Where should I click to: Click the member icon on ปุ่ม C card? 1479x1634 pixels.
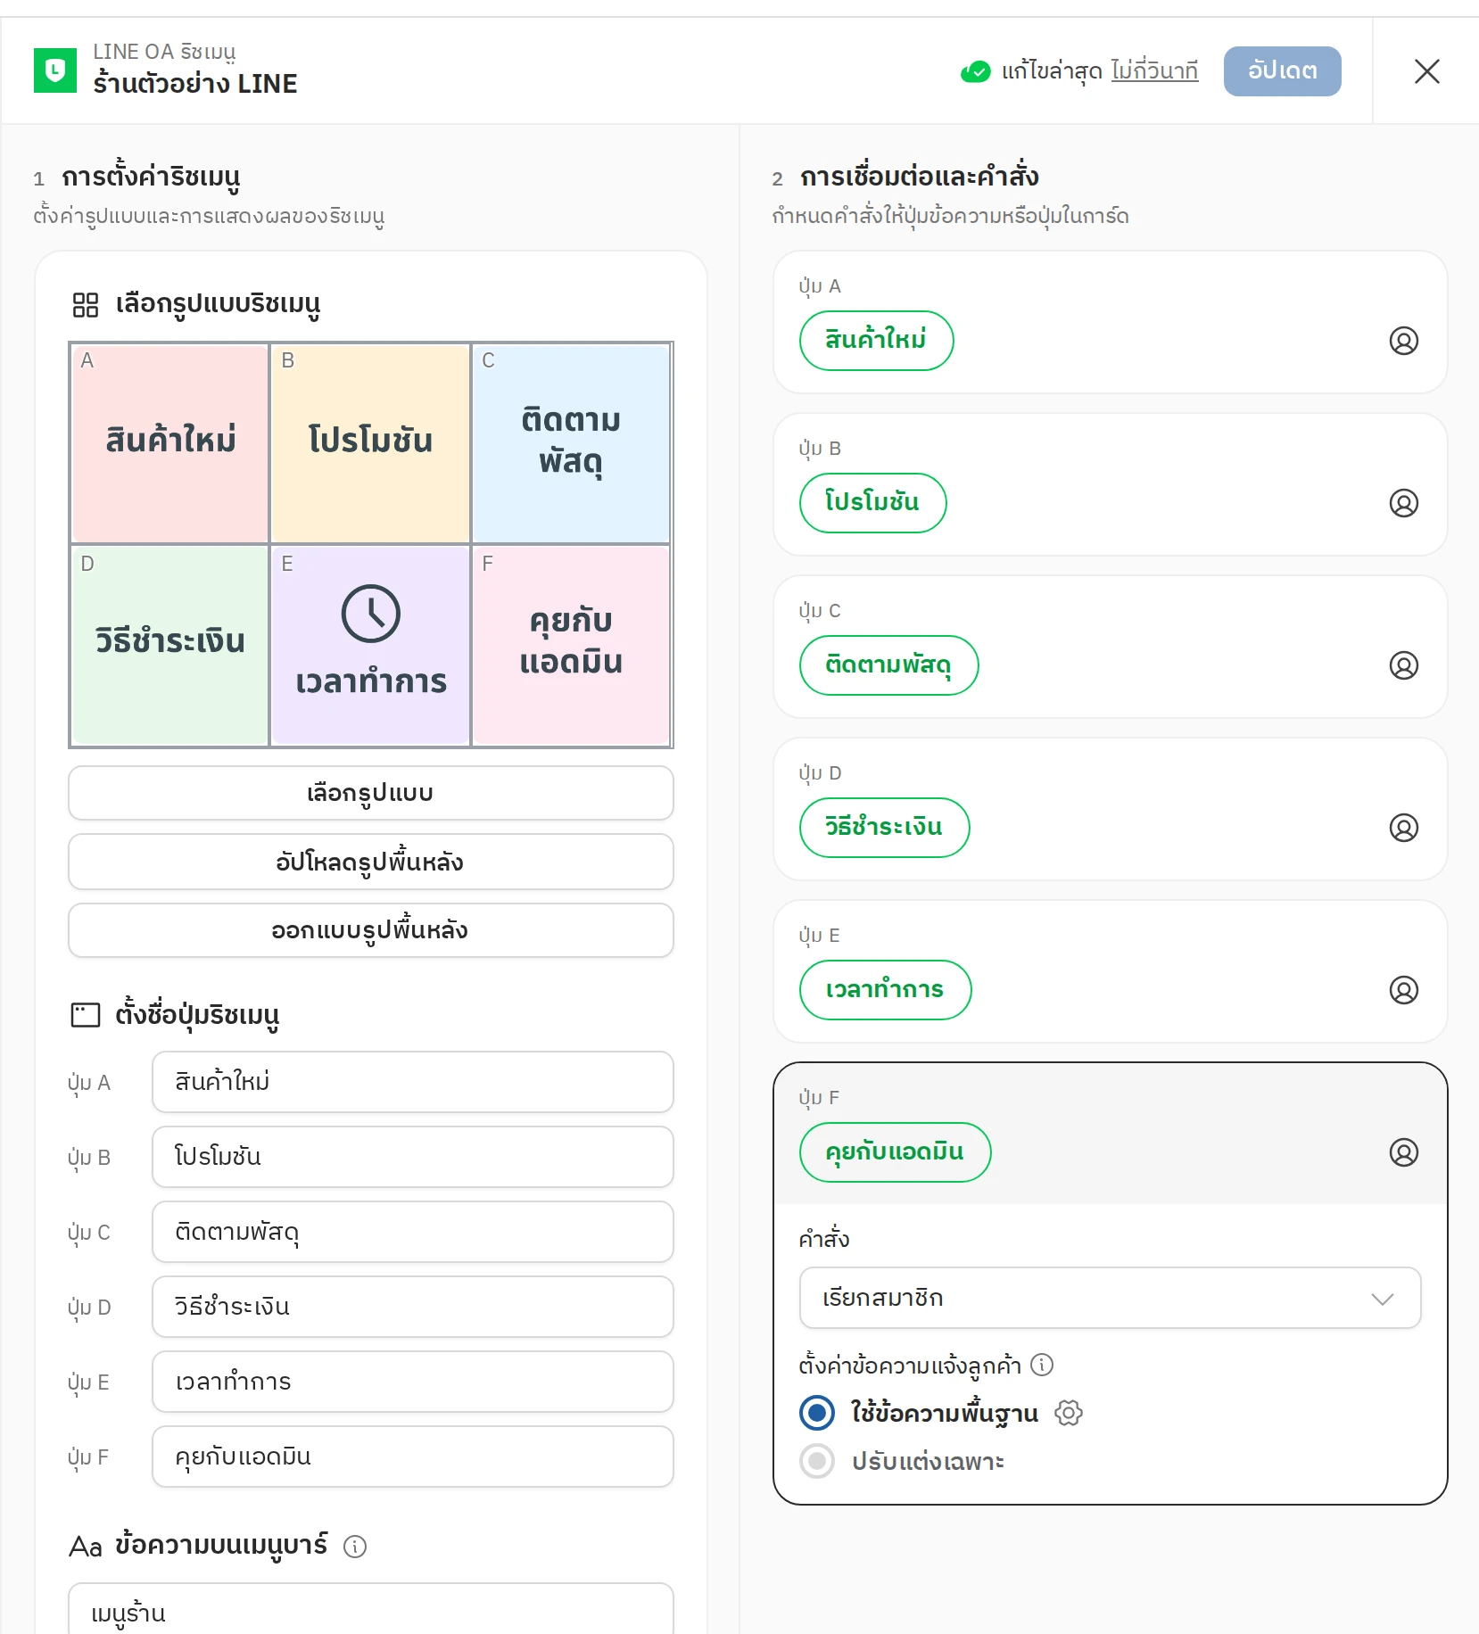pyautogui.click(x=1403, y=665)
